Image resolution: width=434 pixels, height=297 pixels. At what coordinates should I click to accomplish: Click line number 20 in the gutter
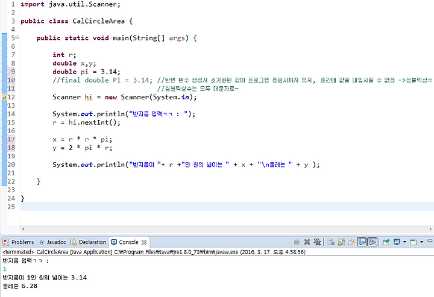tap(11, 164)
